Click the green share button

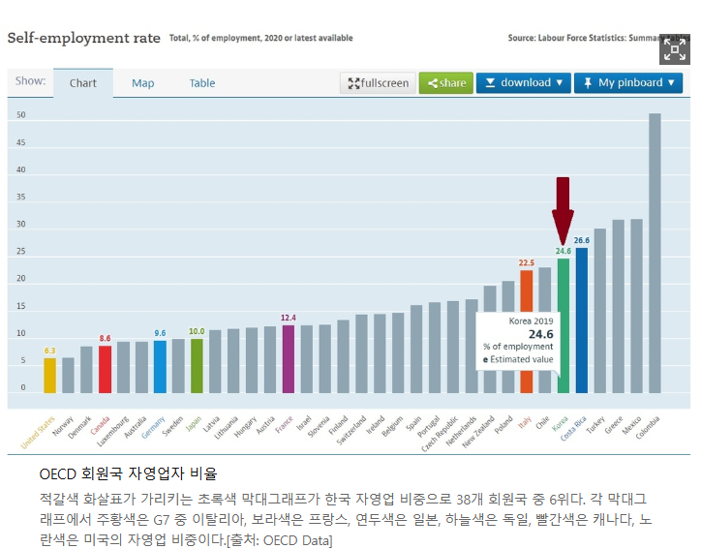446,83
